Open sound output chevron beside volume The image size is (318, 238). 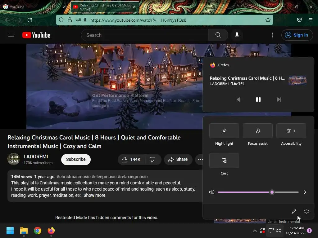305,192
